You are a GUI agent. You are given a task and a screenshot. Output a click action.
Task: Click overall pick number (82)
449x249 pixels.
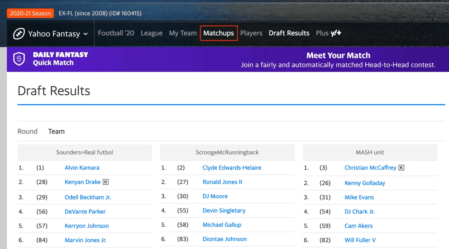pyautogui.click(x=325, y=240)
